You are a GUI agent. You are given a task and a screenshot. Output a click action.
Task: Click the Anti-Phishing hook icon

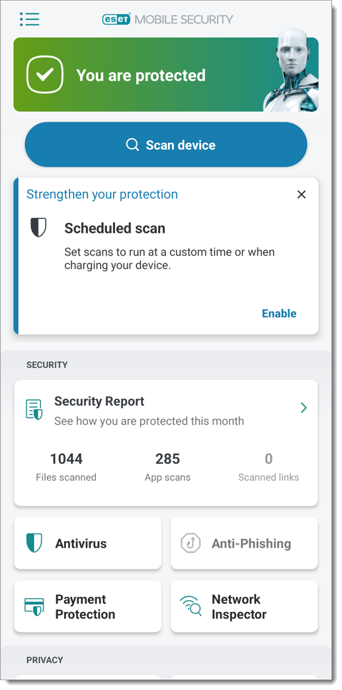[191, 543]
